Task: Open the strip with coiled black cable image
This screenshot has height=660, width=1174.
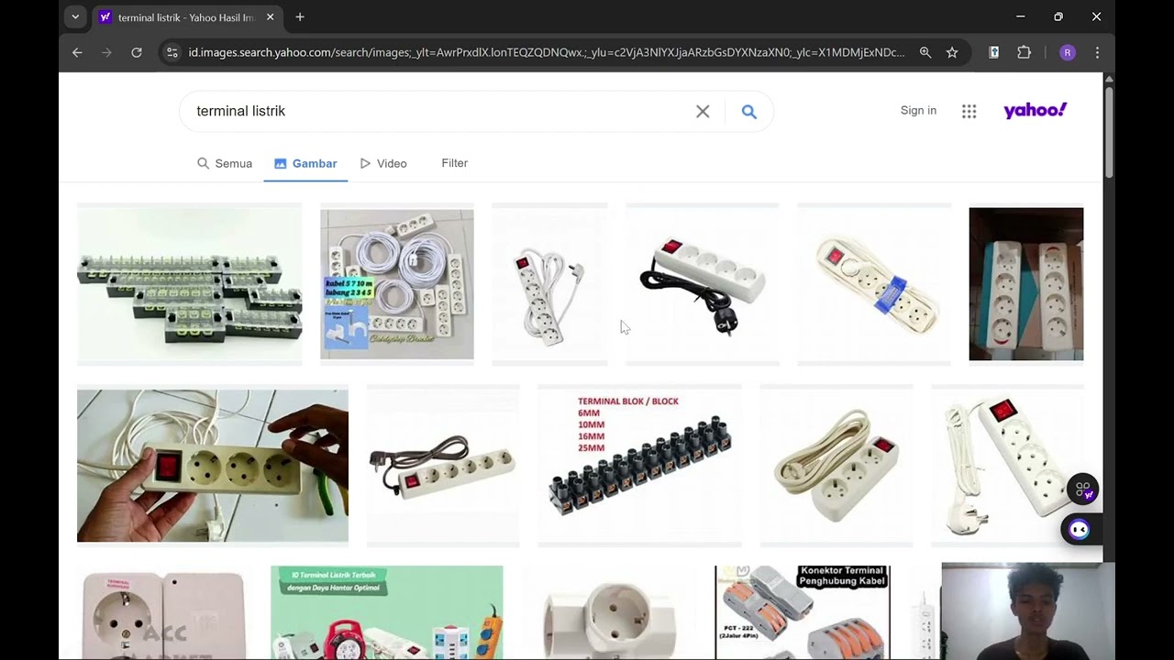Action: [x=702, y=284]
